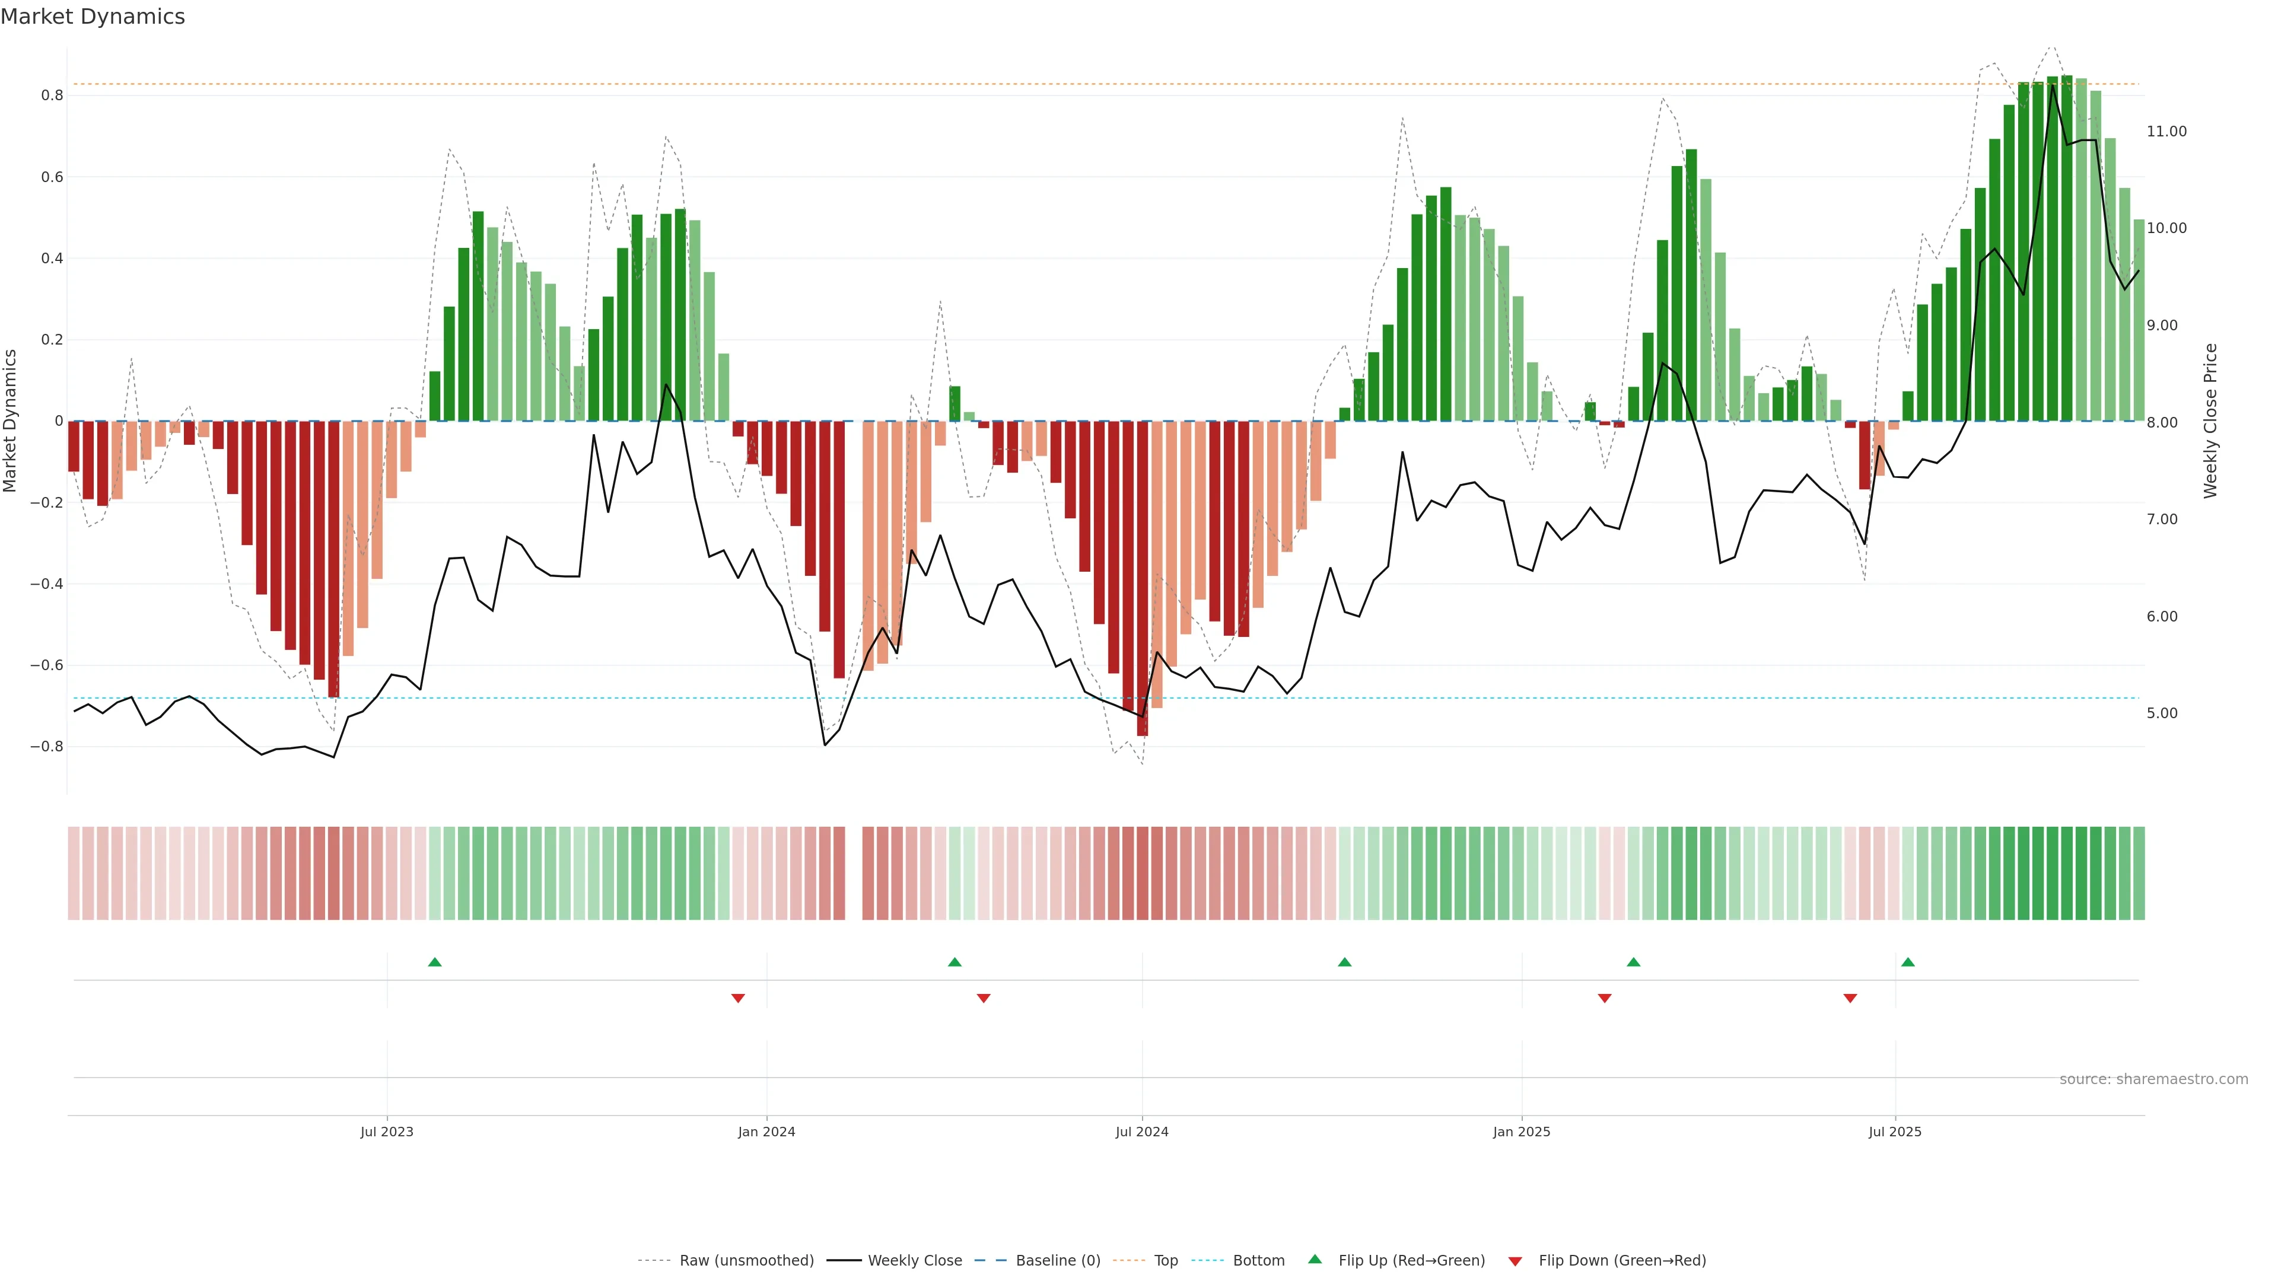
Task: Click the Jul 2024 x-axis label
Action: pyautogui.click(x=1141, y=1132)
